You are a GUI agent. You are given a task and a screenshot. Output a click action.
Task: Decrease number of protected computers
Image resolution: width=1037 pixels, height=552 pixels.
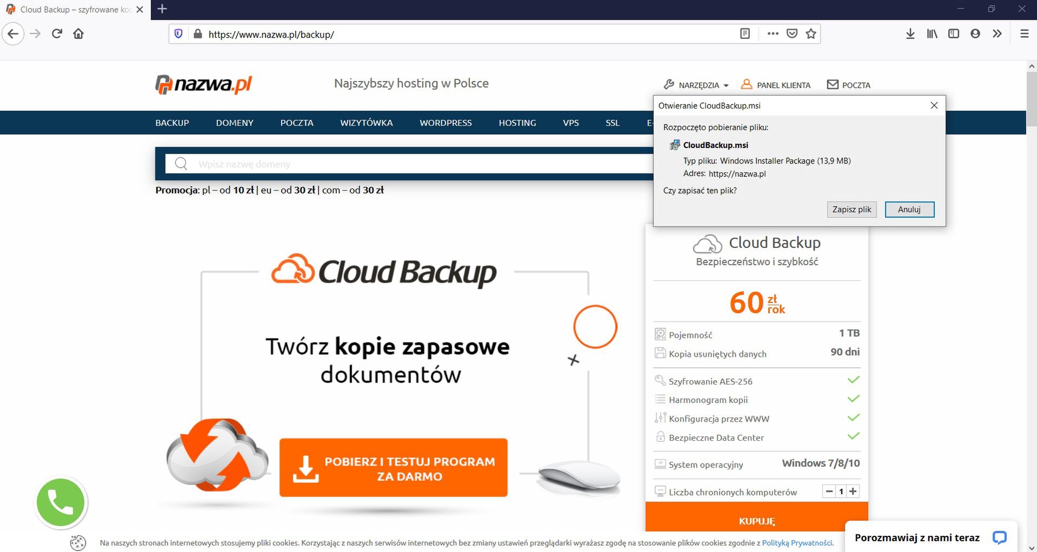coord(829,492)
